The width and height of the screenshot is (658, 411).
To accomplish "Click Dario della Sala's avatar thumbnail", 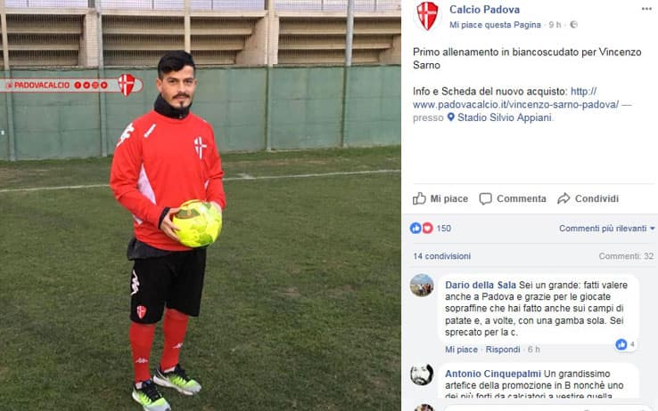I will click(422, 286).
